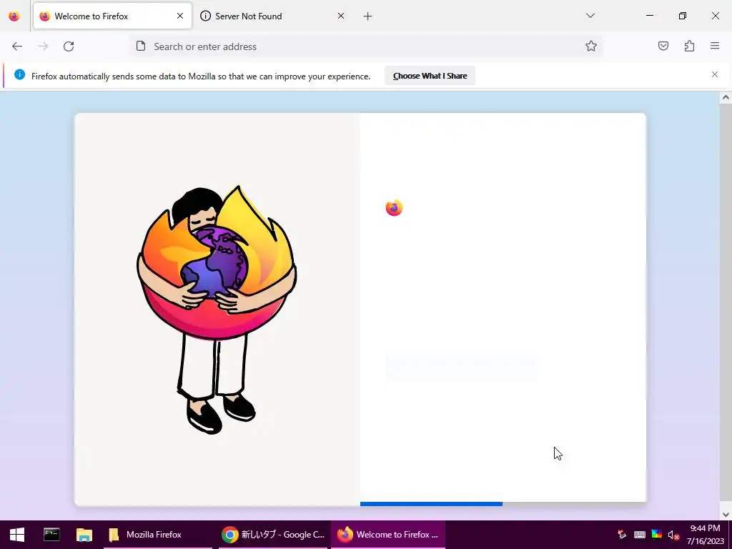Click the blue progress bar under the welcome card
The width and height of the screenshot is (732, 549).
[x=431, y=504]
